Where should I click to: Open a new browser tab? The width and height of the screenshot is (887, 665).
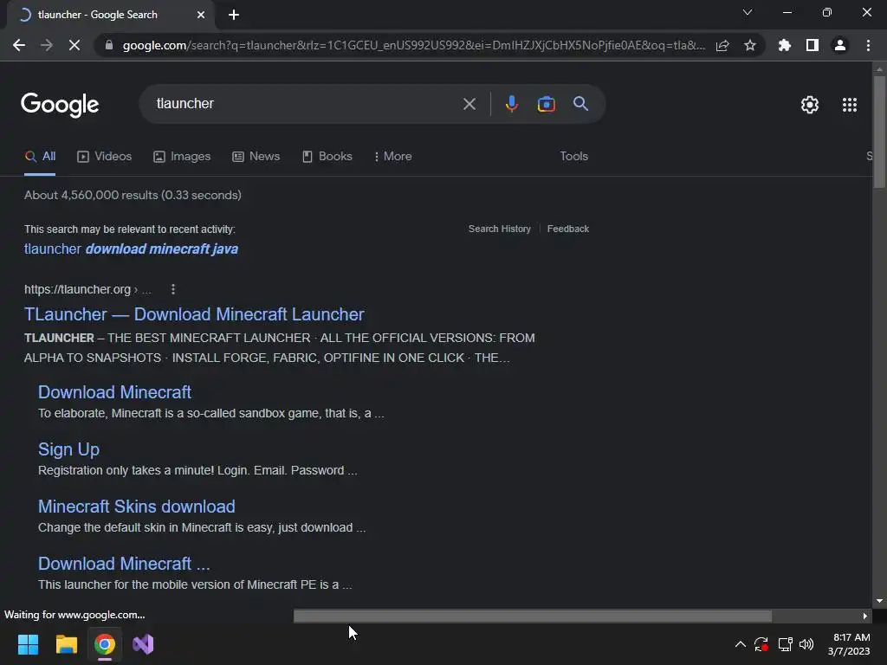[x=234, y=15]
